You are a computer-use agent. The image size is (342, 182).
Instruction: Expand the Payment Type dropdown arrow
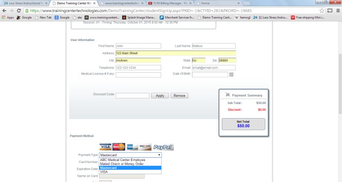[159, 155]
